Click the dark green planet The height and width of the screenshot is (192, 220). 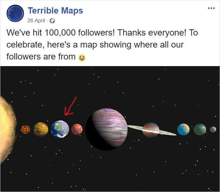coord(200,129)
